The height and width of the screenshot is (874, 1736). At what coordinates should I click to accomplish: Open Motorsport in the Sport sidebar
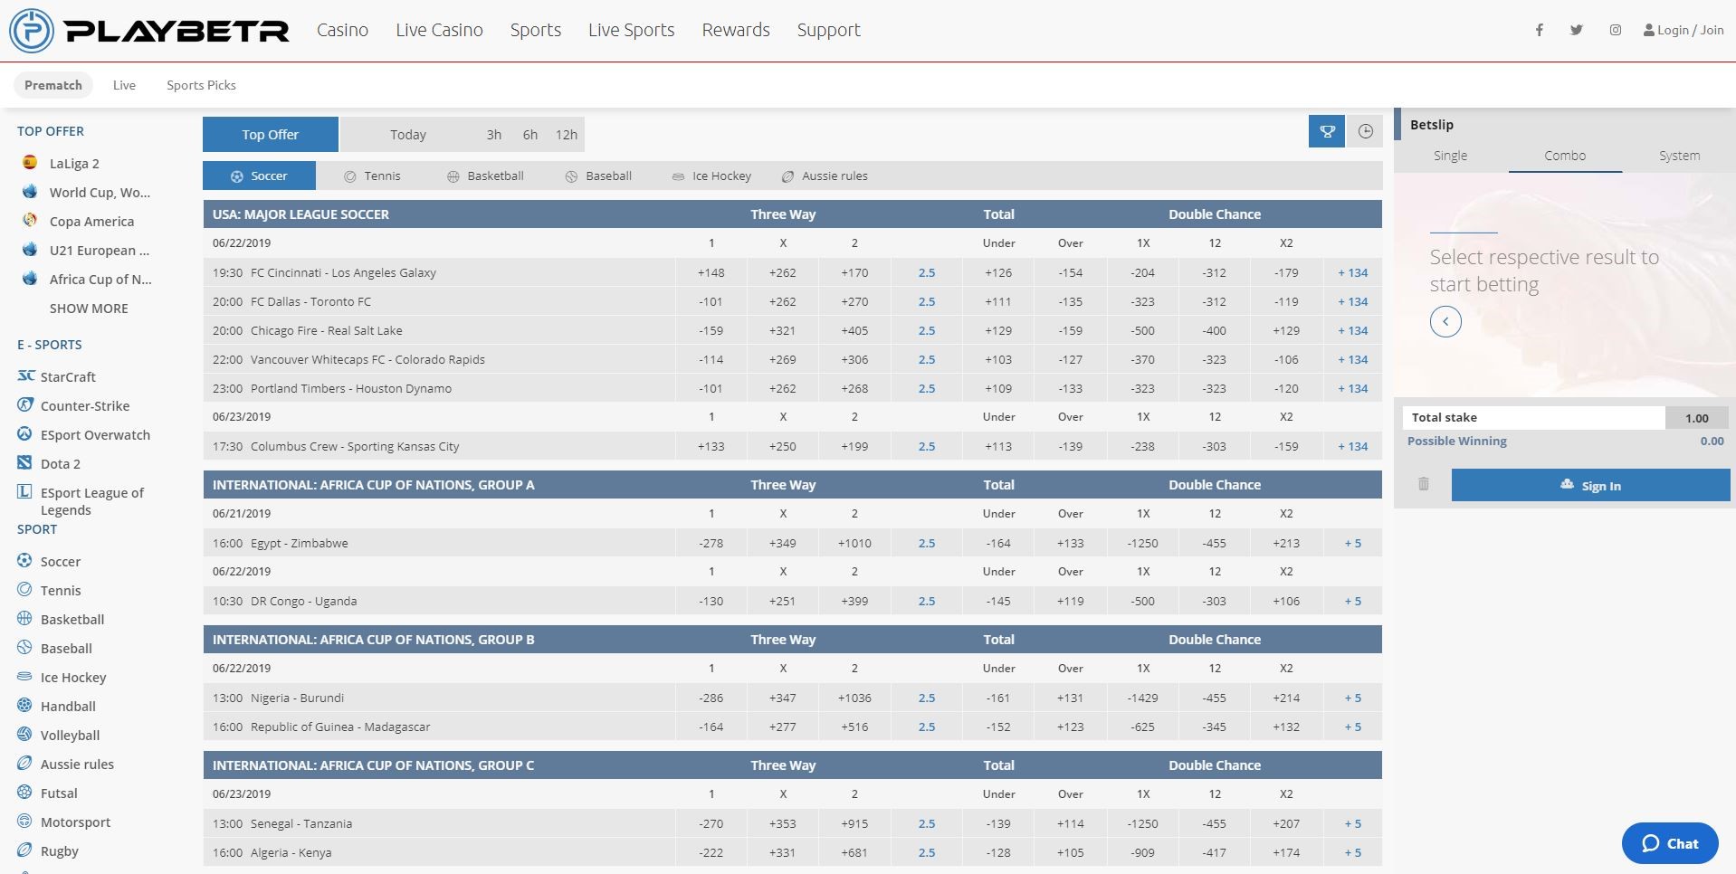[63, 822]
